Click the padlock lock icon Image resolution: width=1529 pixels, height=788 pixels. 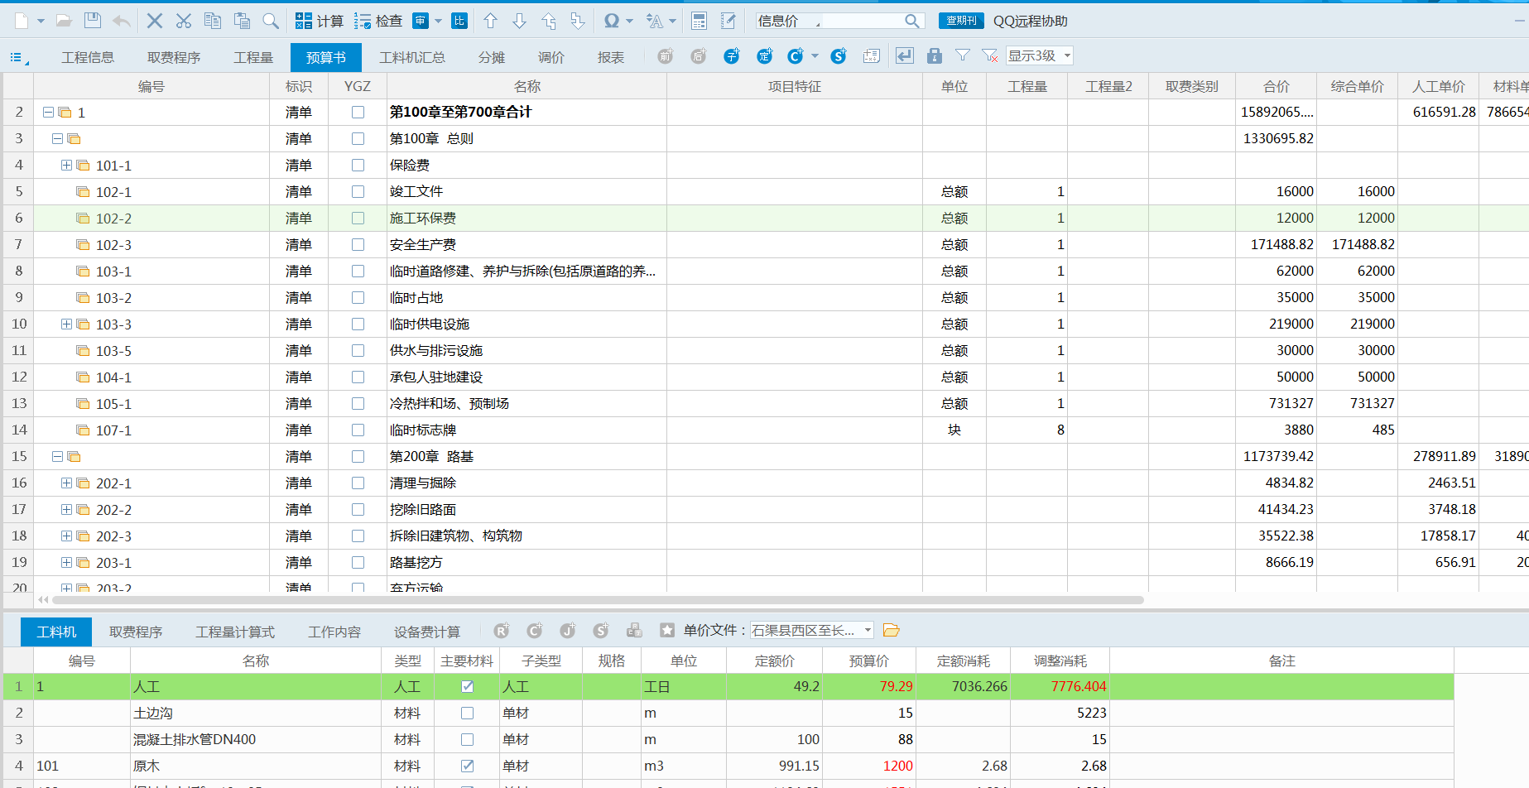coord(935,56)
